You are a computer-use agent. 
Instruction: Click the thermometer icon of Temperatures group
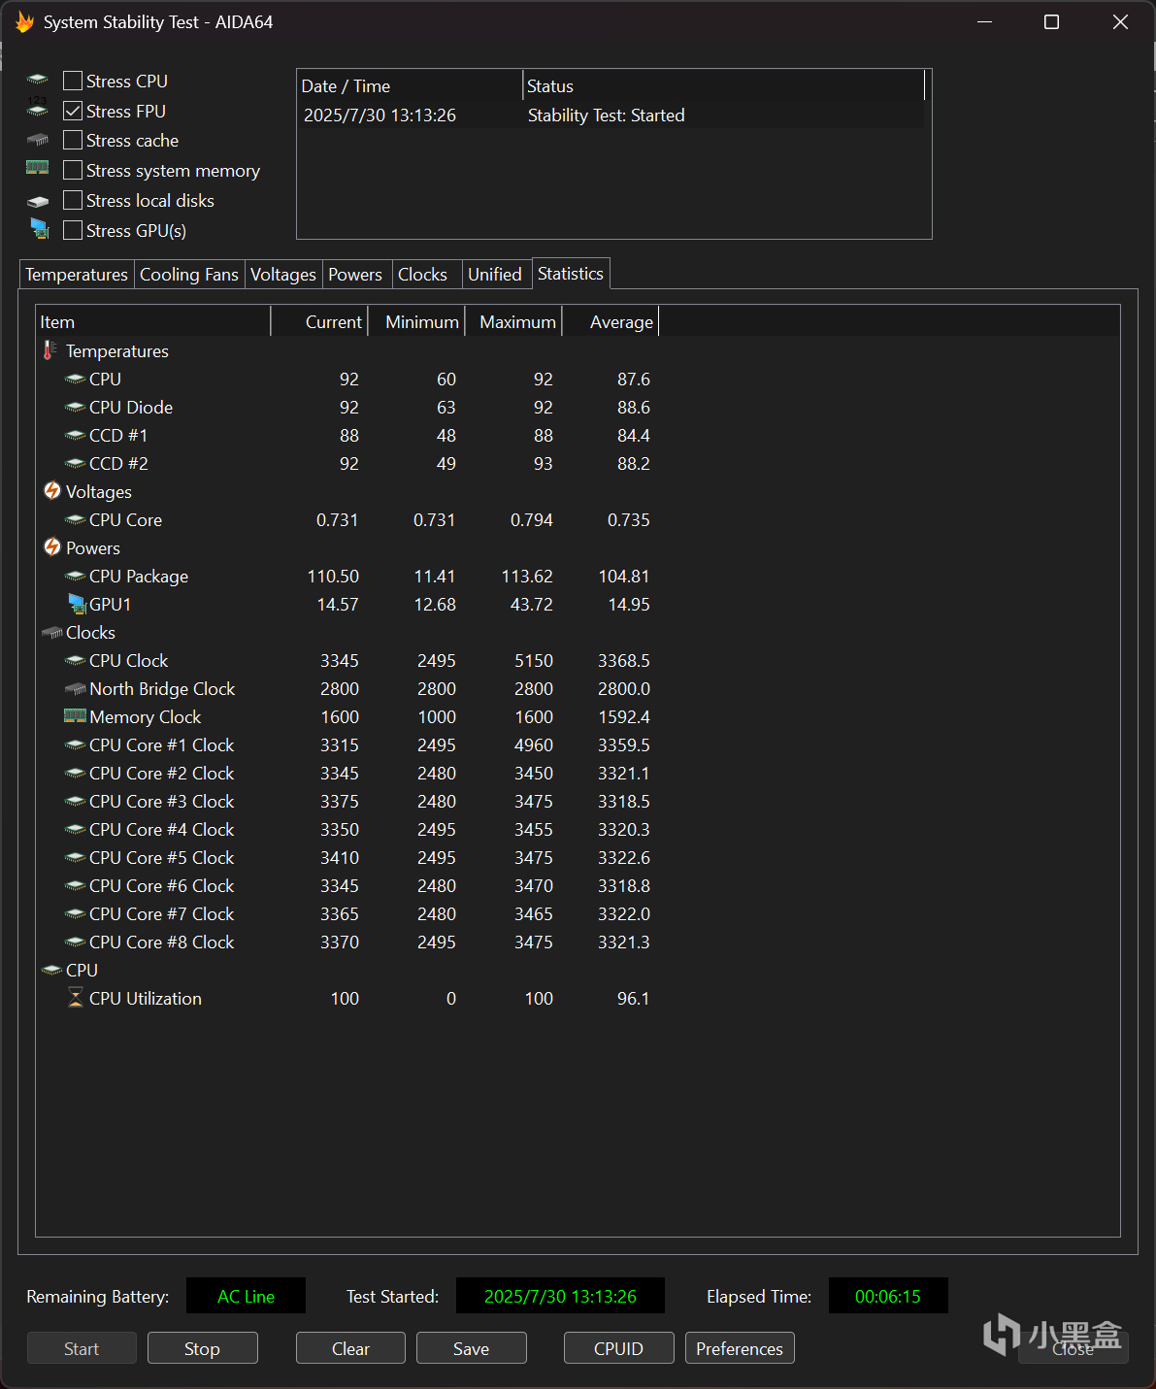click(x=50, y=350)
